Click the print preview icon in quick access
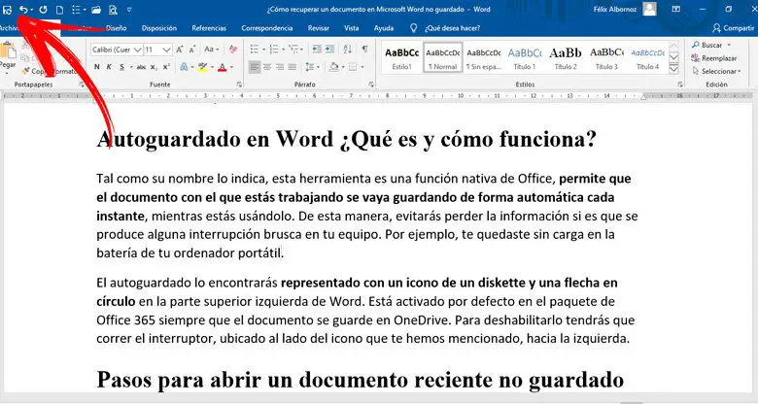This screenshot has height=404, width=758. [113, 9]
